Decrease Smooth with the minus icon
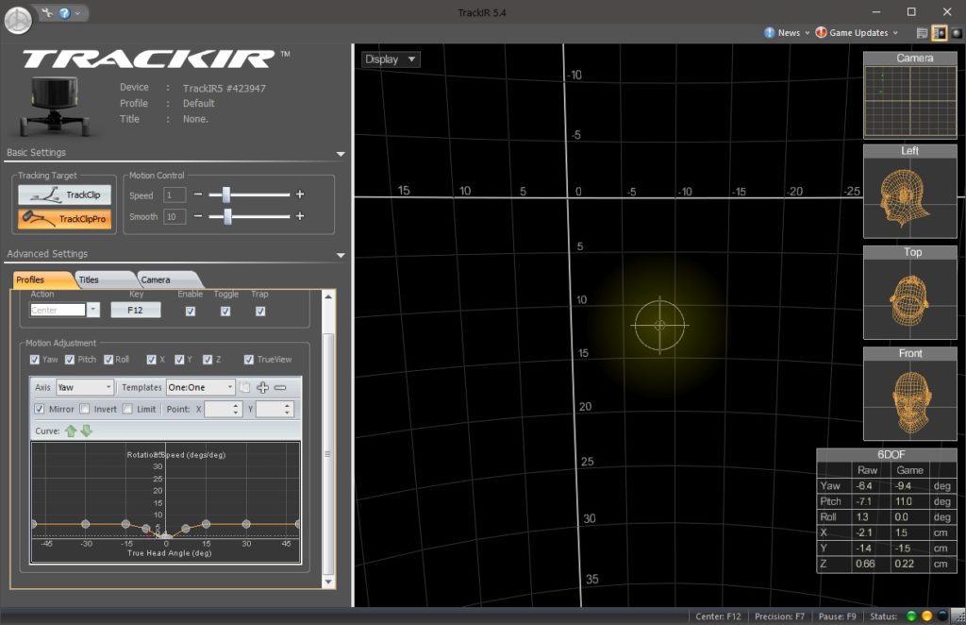The image size is (966, 625). (198, 216)
